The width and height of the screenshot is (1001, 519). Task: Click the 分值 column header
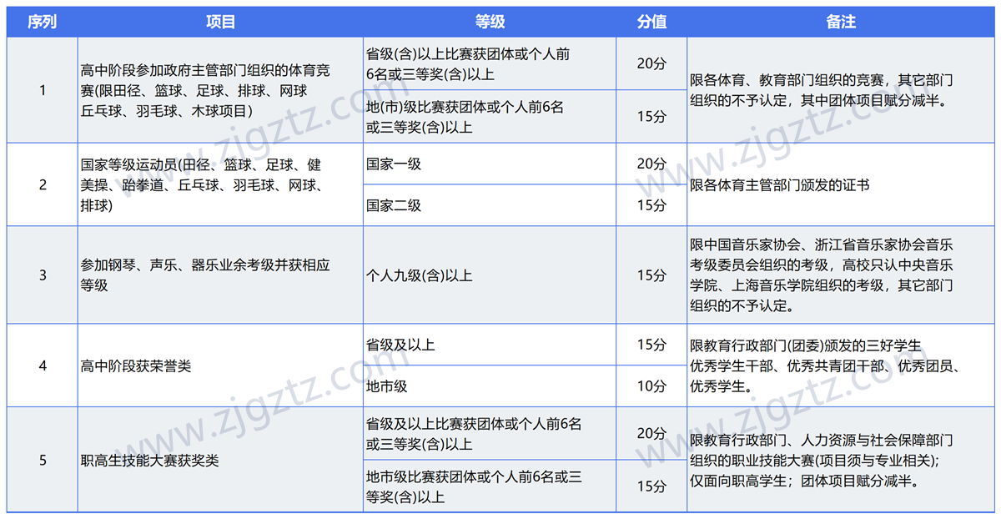(654, 23)
